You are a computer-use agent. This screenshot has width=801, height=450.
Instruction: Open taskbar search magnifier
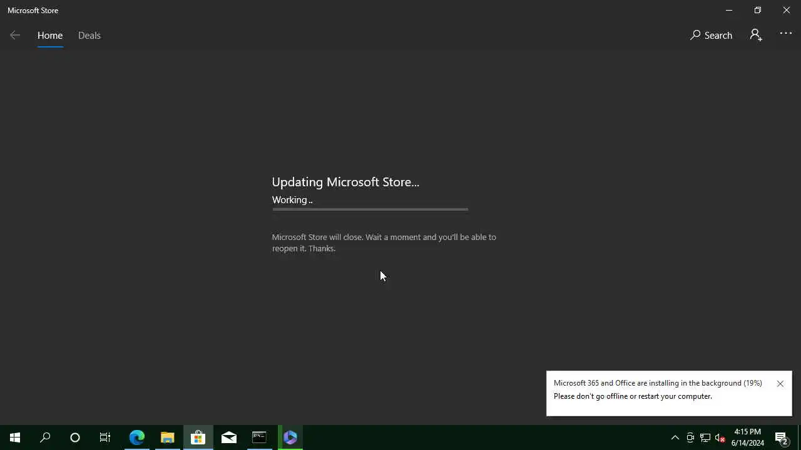(x=45, y=437)
